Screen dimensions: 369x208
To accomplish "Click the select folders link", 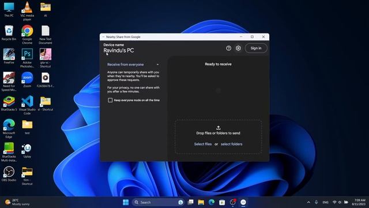I will click(x=231, y=144).
